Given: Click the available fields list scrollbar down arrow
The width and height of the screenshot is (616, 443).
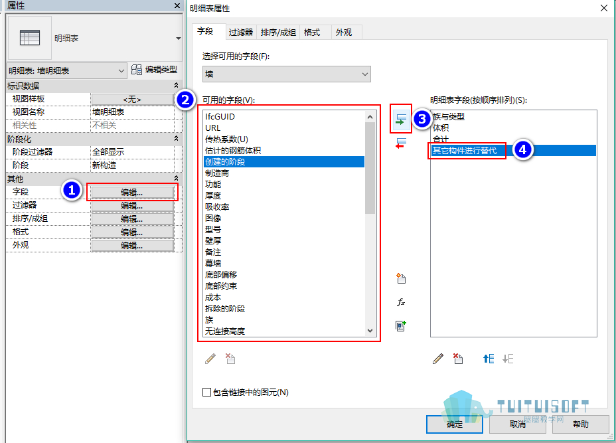Looking at the screenshot, I should click(x=370, y=331).
